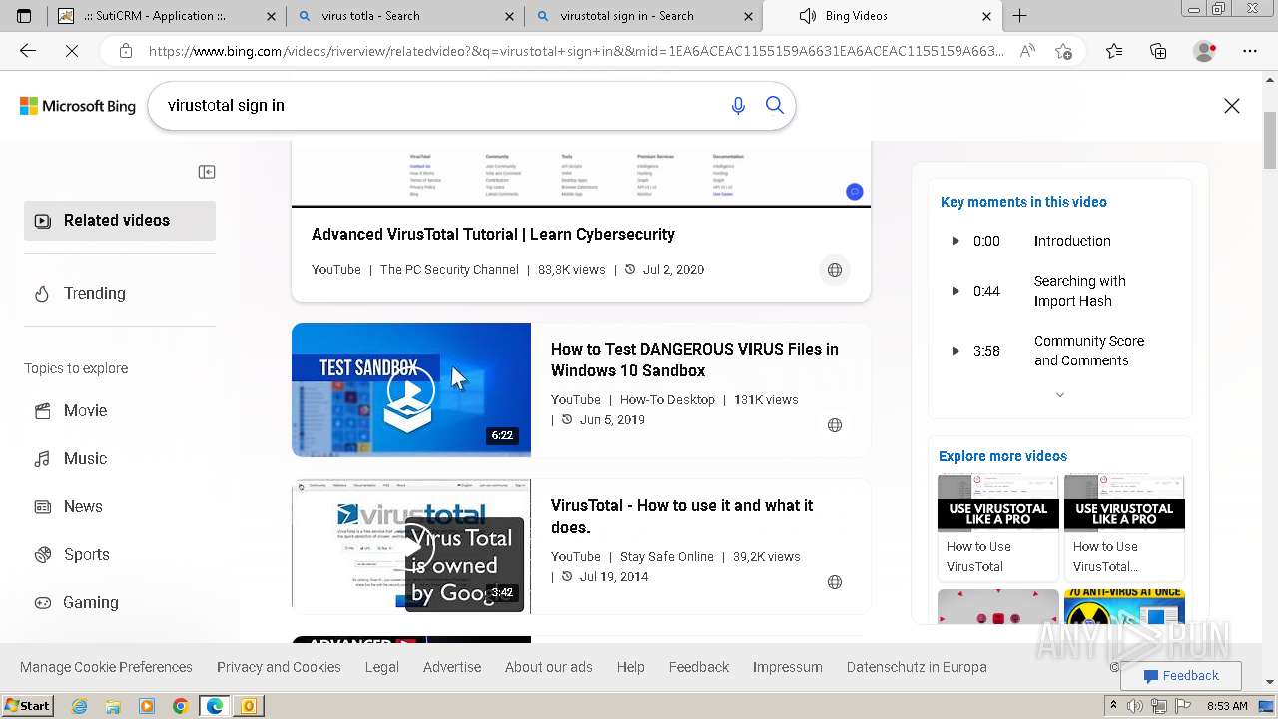
Task: Switch to virustotal sign in Search tab
Action: point(644,16)
